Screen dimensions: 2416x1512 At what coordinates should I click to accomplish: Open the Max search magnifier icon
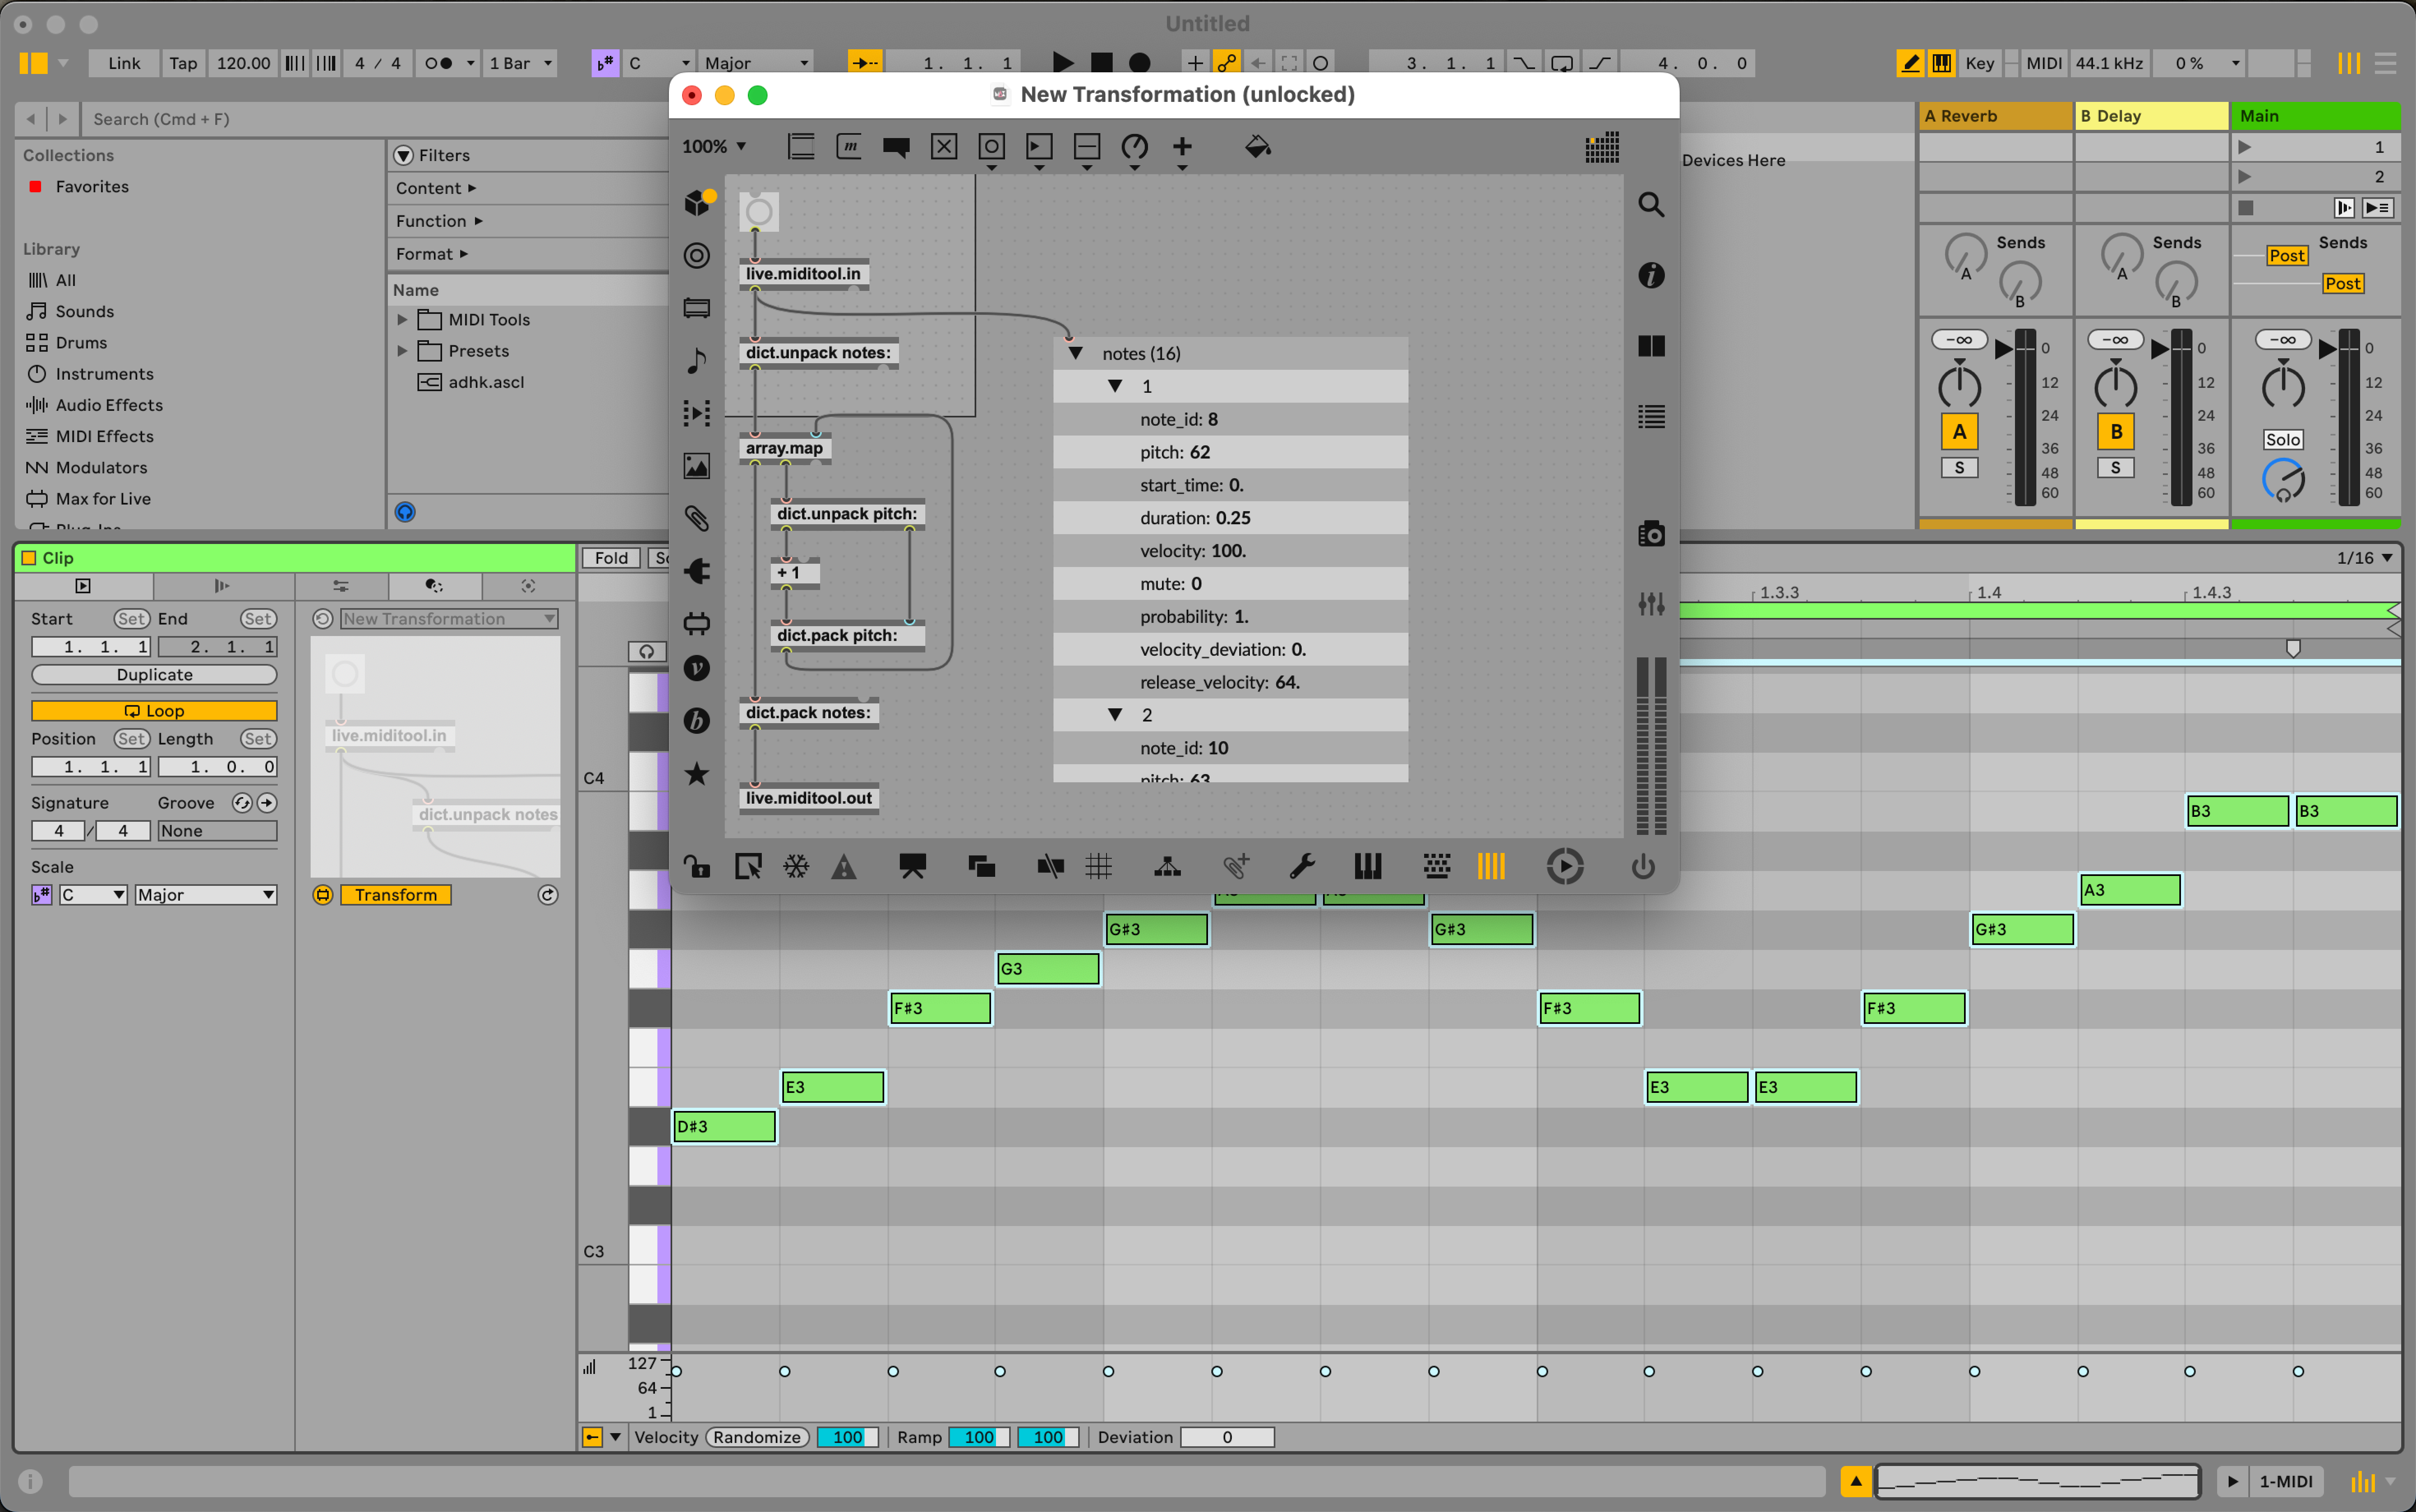[x=1651, y=204]
